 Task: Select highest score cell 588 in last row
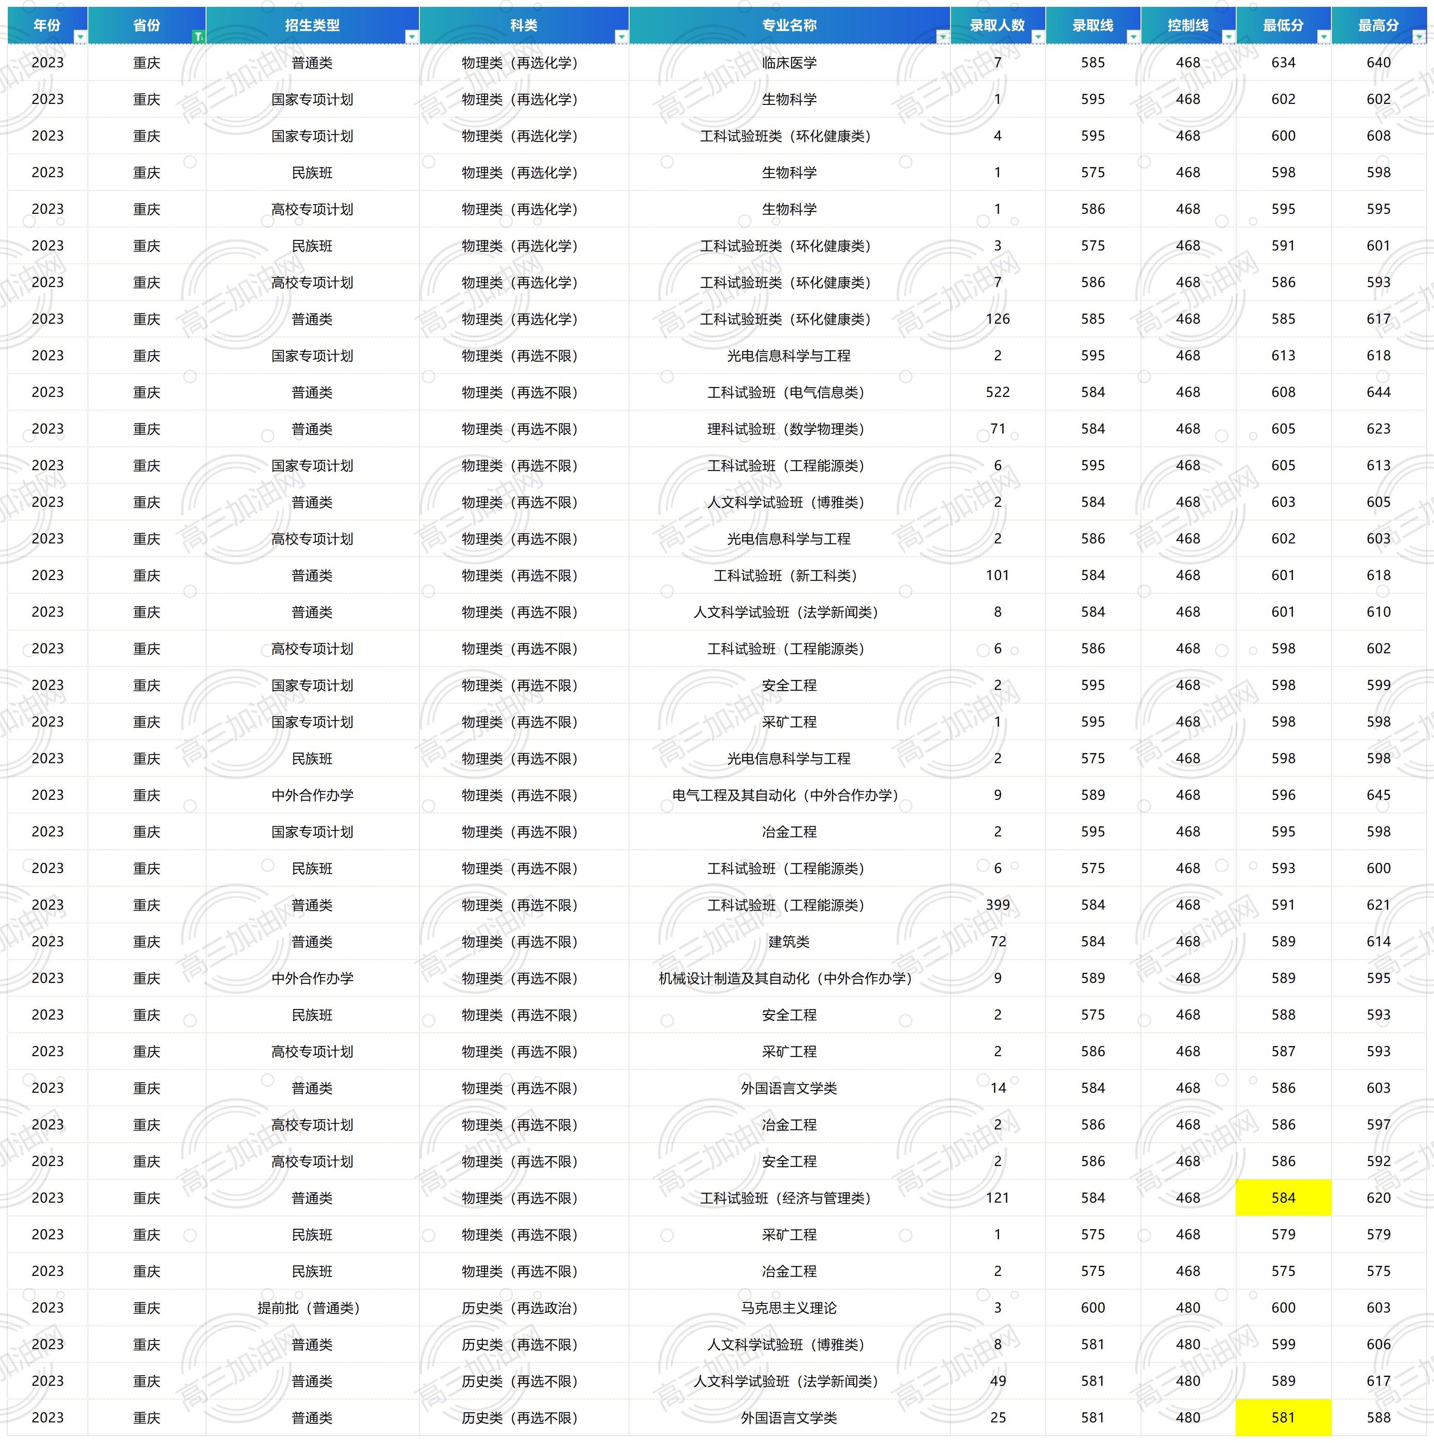tap(1379, 1418)
